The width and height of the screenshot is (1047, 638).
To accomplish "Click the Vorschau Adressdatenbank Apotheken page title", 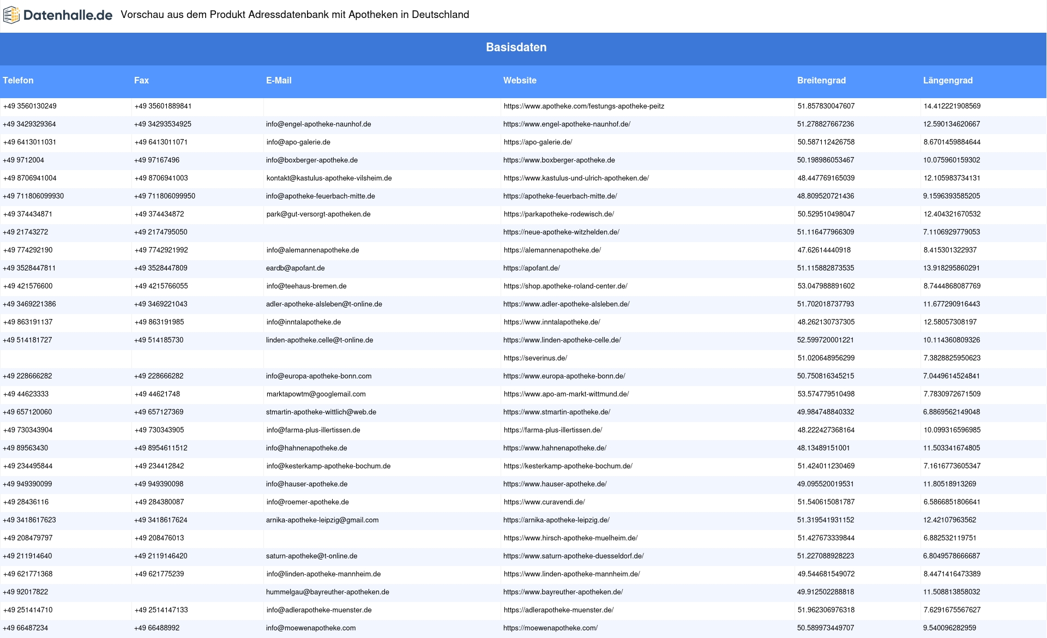I will point(295,15).
